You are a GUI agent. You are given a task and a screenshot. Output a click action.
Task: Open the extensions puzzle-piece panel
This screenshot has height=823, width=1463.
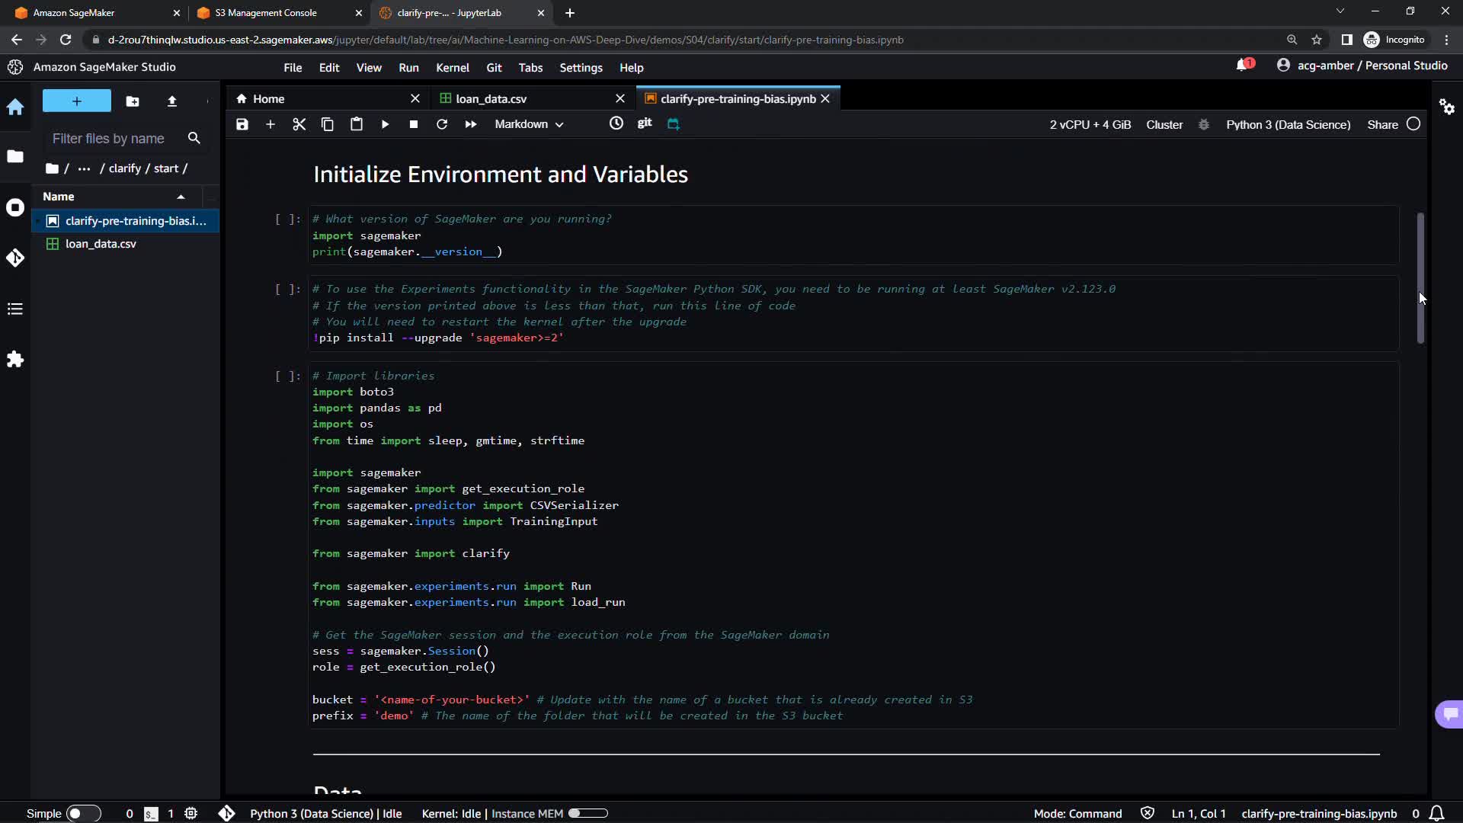[15, 359]
